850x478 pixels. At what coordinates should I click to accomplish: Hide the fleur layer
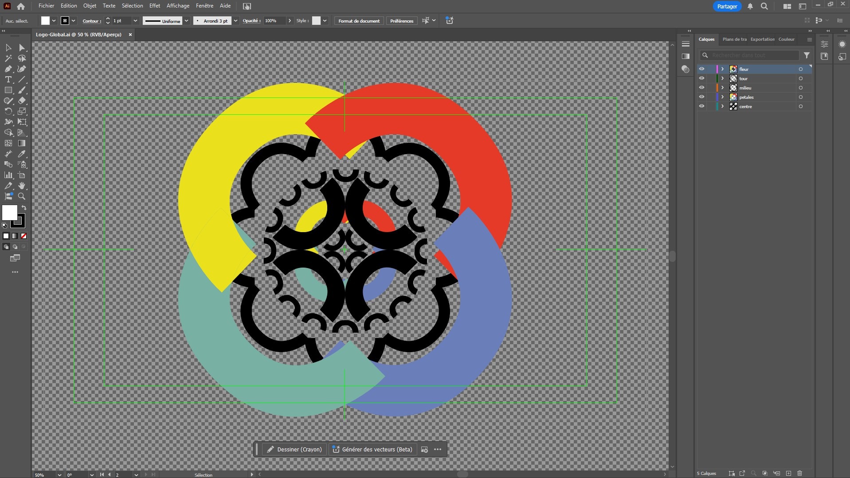701,69
